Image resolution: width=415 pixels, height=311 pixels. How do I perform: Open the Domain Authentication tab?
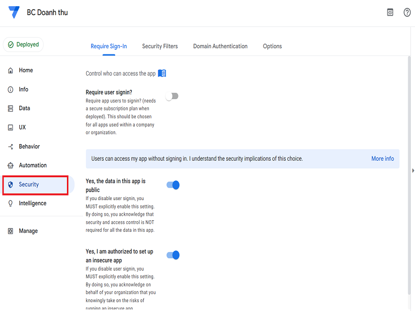pos(220,46)
